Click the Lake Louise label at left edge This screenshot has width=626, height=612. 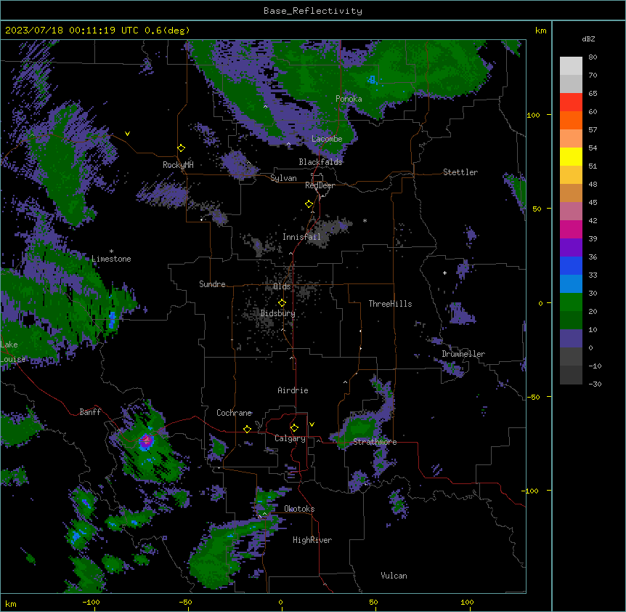point(13,352)
